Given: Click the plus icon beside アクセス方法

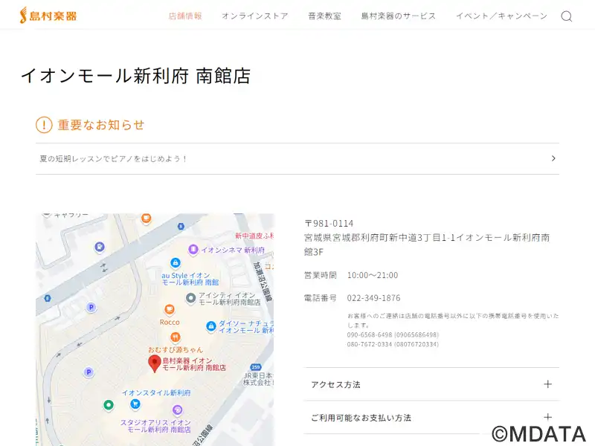Looking at the screenshot, I should [x=547, y=384].
